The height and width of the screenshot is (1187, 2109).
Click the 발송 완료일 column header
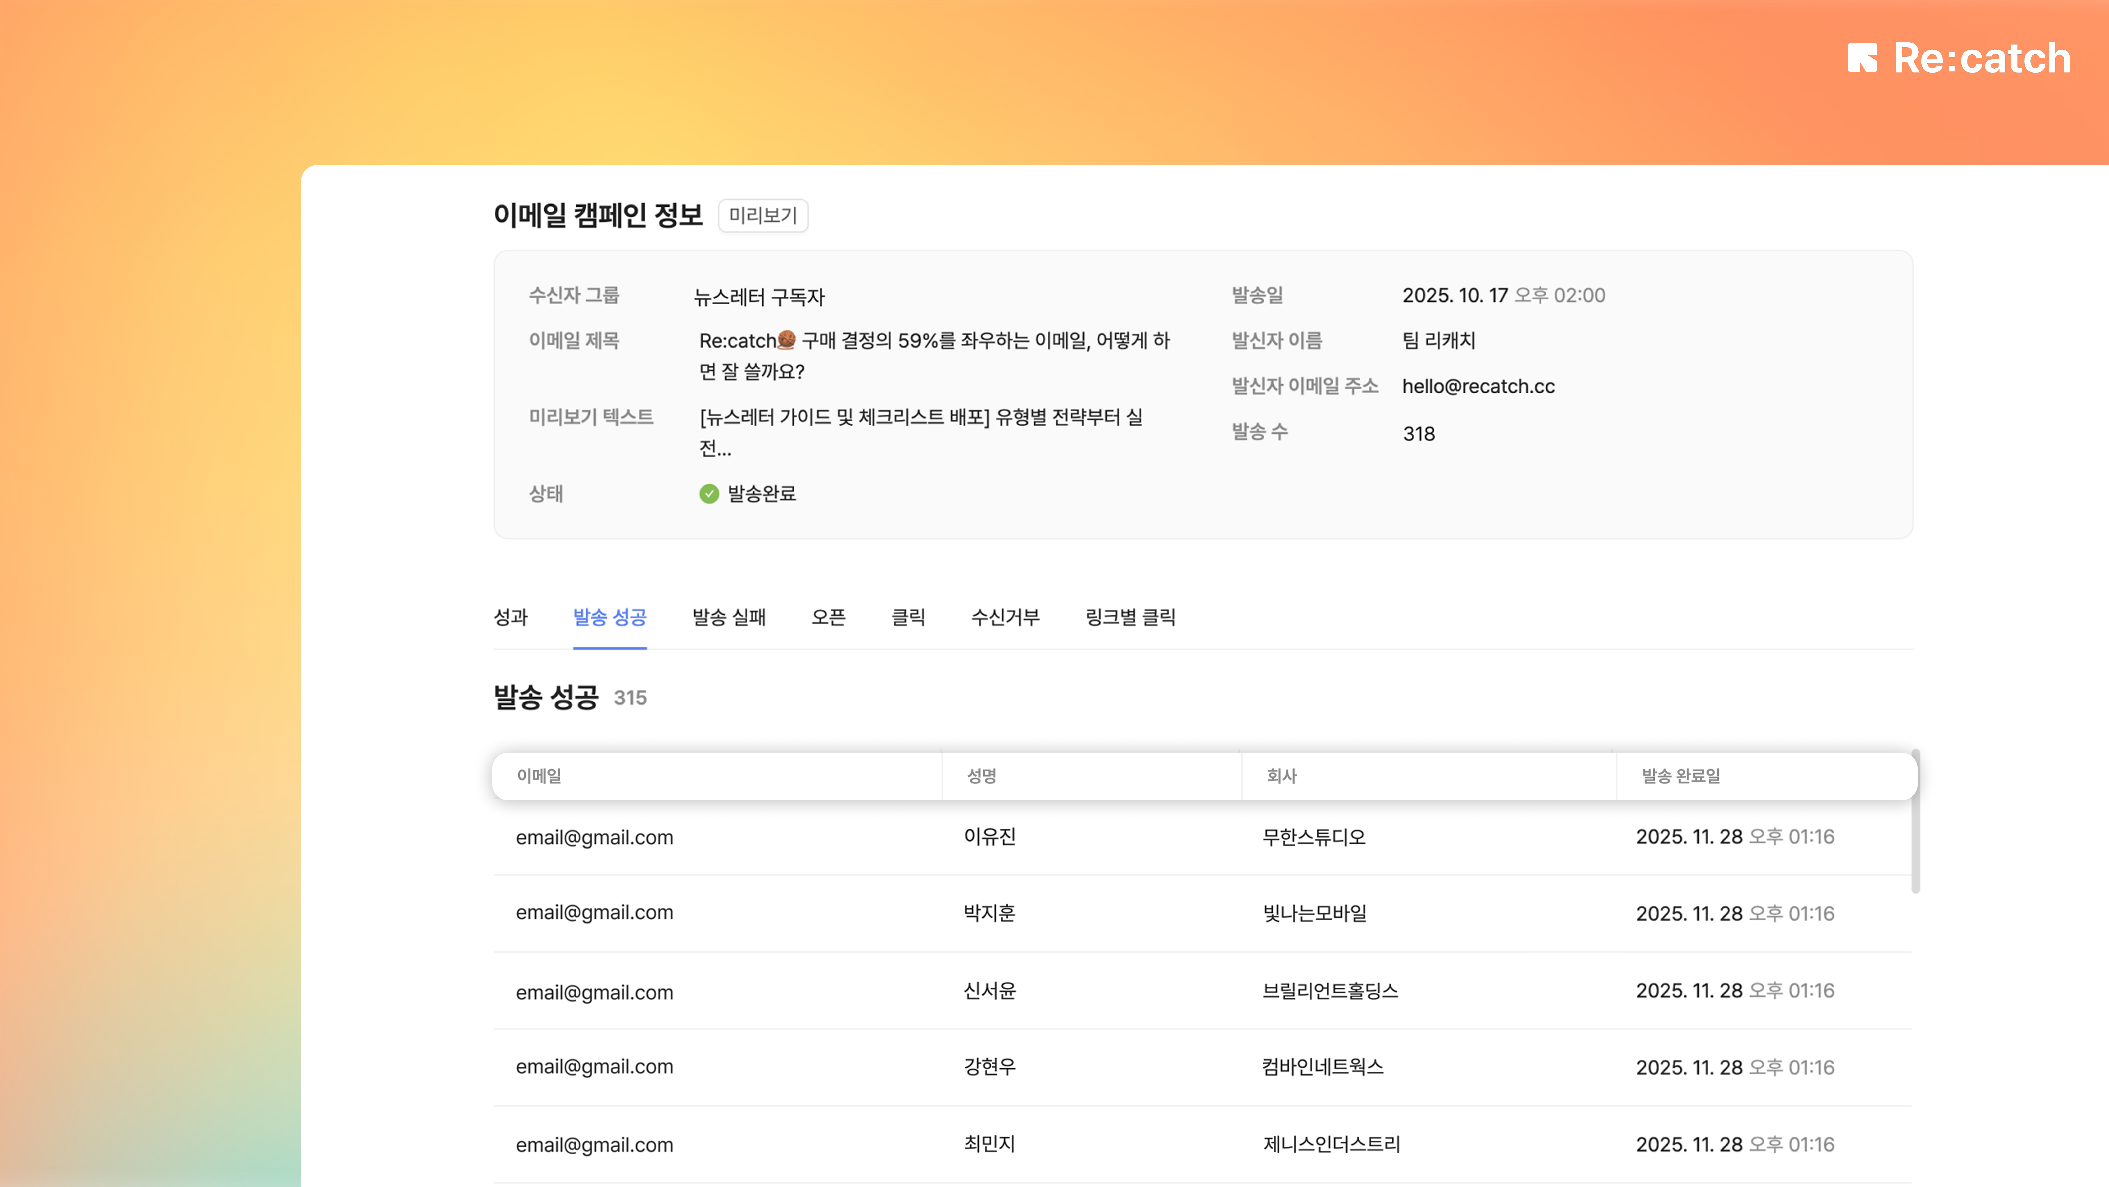tap(1681, 775)
